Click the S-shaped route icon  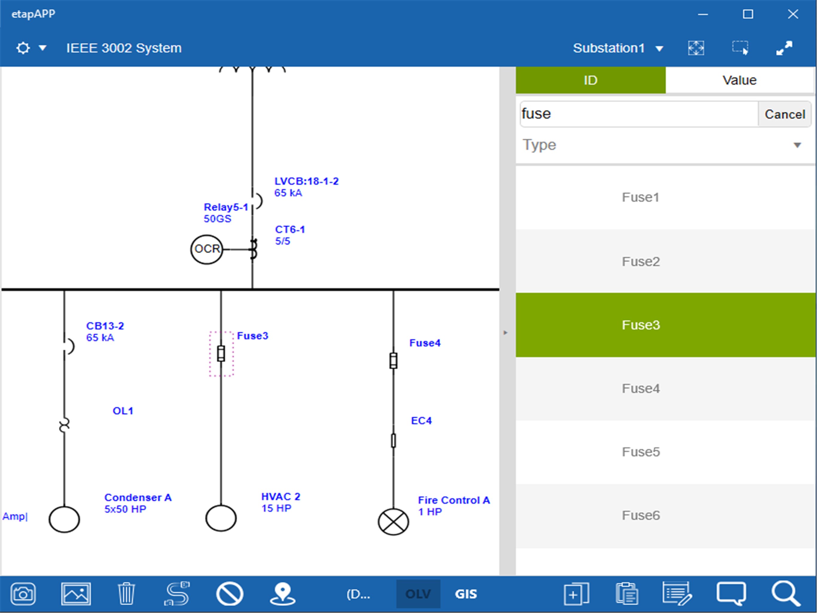(x=177, y=594)
